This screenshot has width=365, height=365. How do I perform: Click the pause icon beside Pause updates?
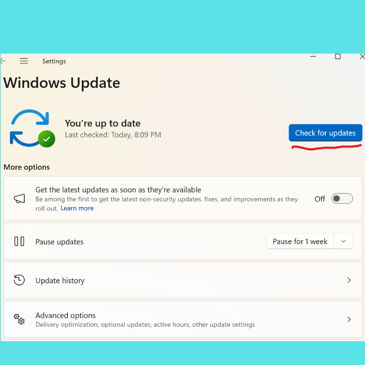point(19,241)
